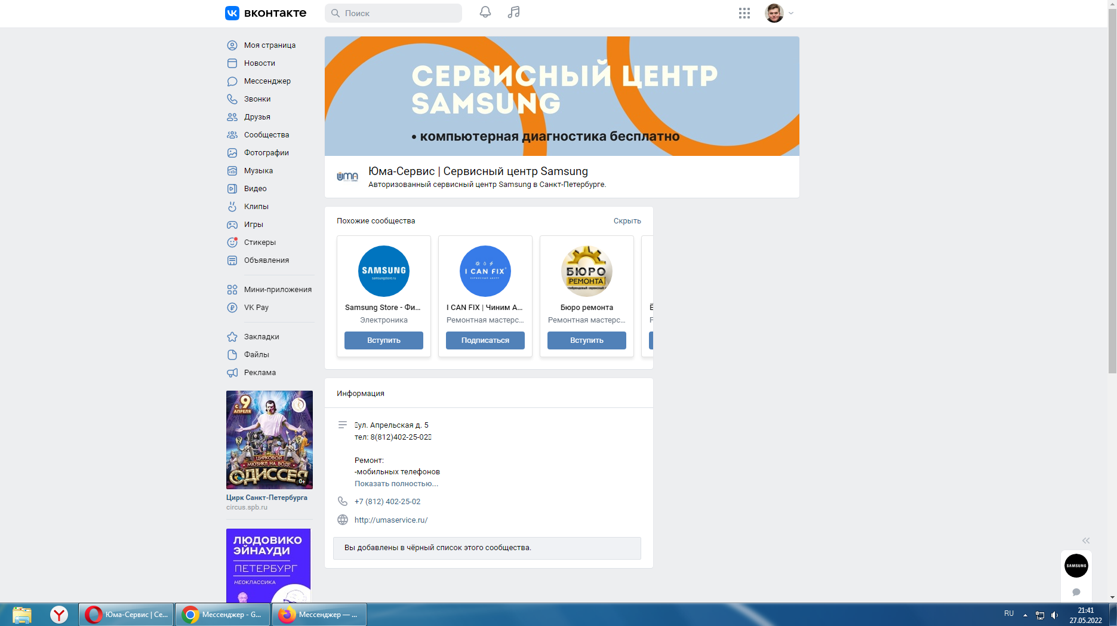1117x626 pixels.
Task: Click the Объявления sidebar icon
Action: pyautogui.click(x=232, y=260)
